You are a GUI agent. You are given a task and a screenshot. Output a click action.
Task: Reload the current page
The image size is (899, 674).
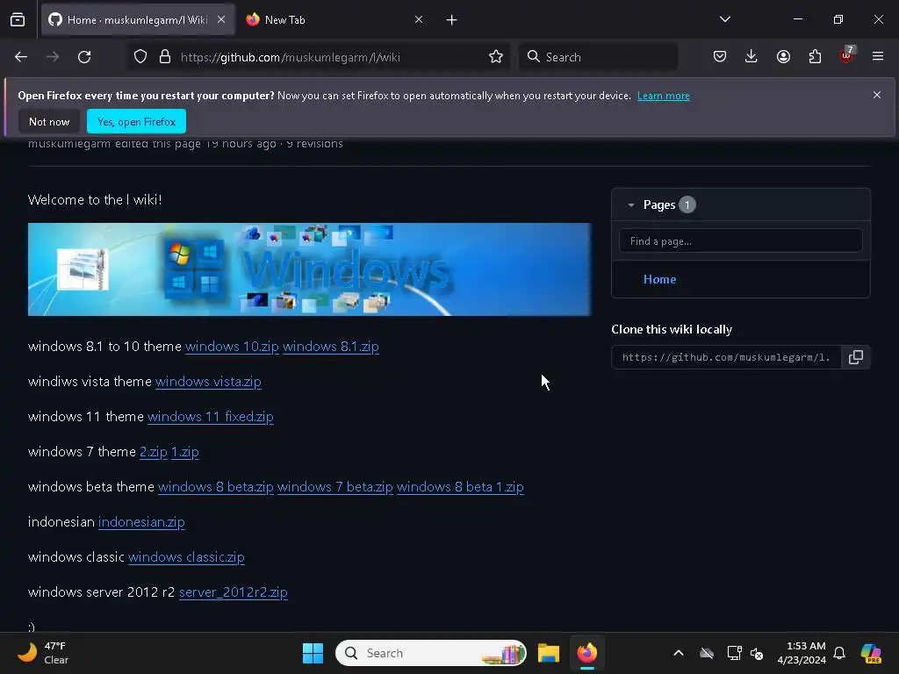84,57
